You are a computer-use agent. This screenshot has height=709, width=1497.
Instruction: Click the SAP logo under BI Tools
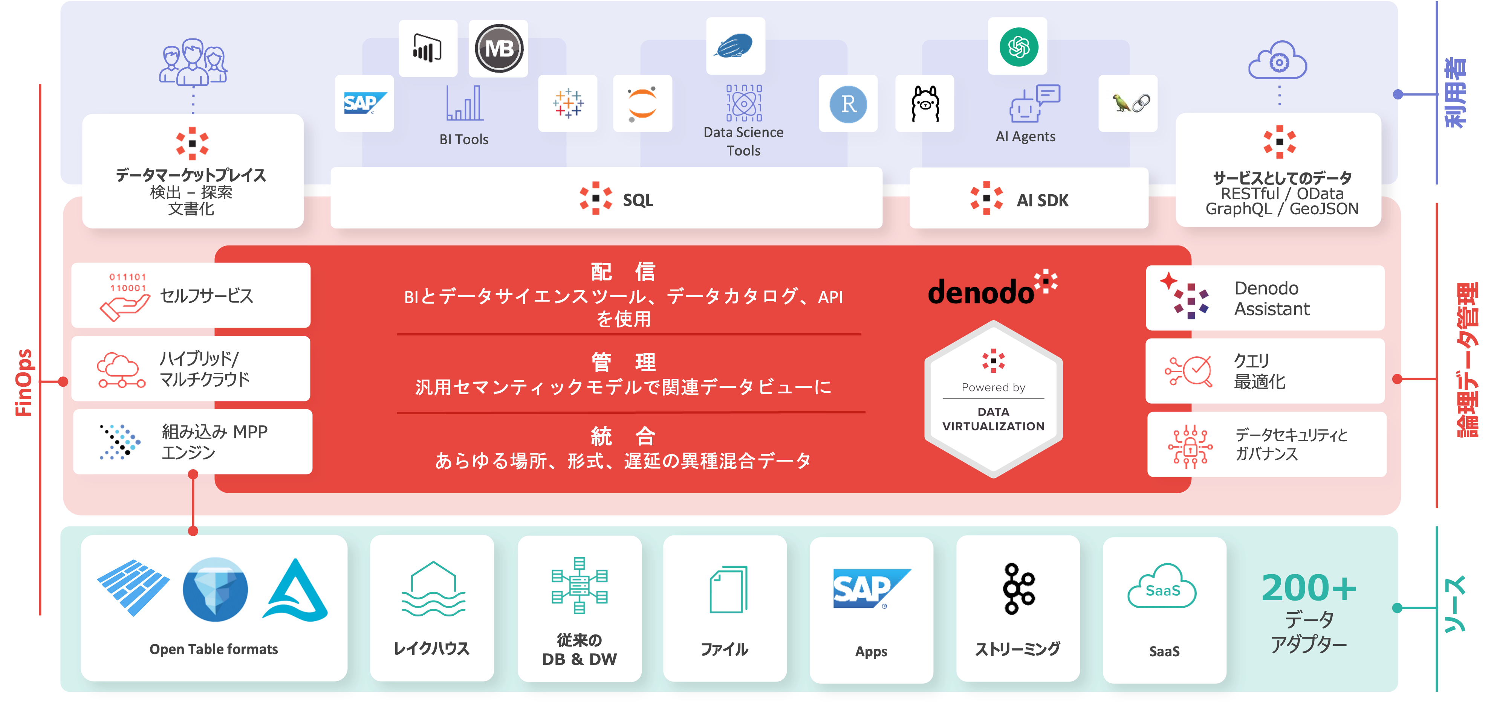[x=364, y=104]
